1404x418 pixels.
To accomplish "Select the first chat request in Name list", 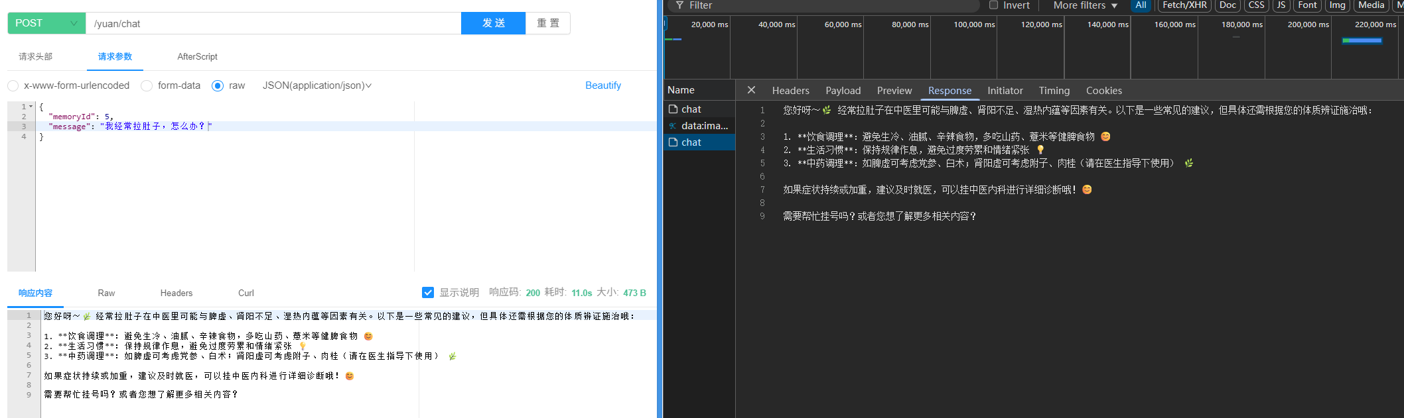I will click(x=691, y=109).
